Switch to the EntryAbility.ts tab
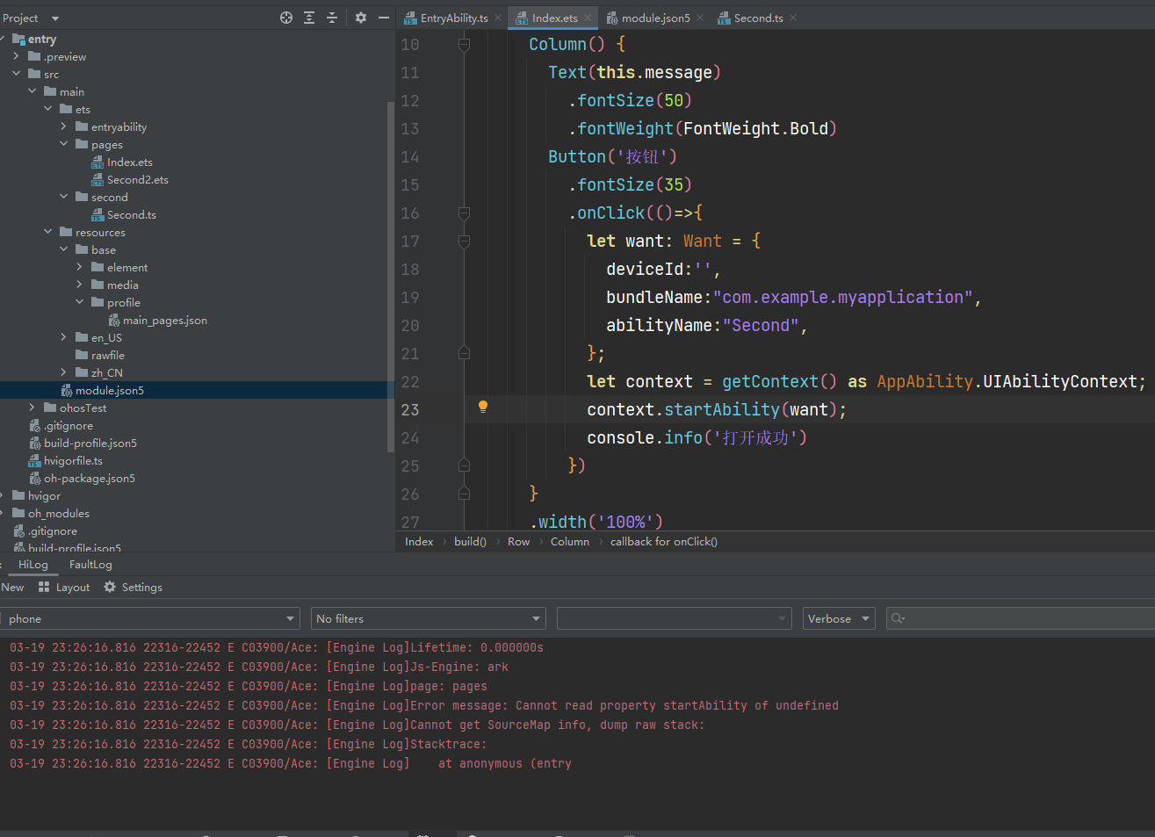The image size is (1155, 837). click(452, 18)
